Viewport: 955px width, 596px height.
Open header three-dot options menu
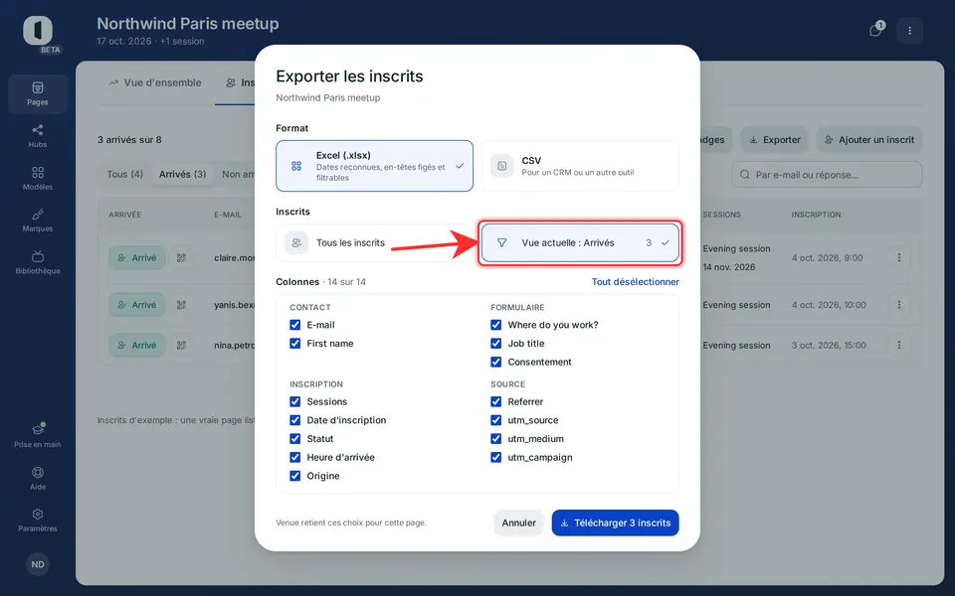click(909, 30)
